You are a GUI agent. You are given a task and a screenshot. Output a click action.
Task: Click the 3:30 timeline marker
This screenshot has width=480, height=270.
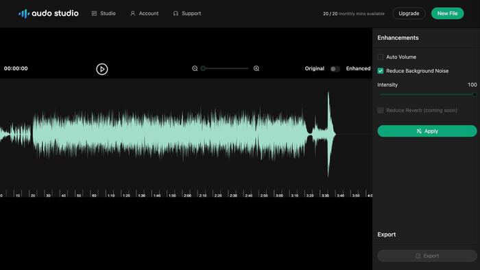pos(325,195)
